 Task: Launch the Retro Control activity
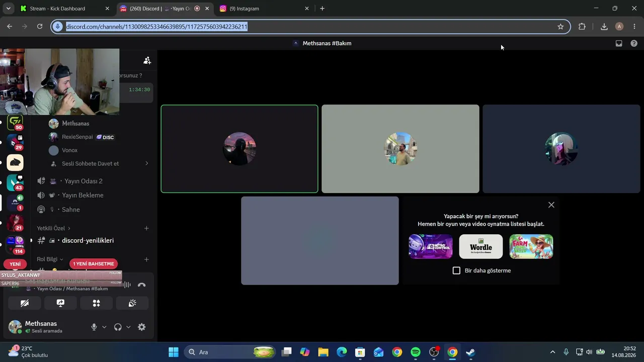(x=431, y=247)
